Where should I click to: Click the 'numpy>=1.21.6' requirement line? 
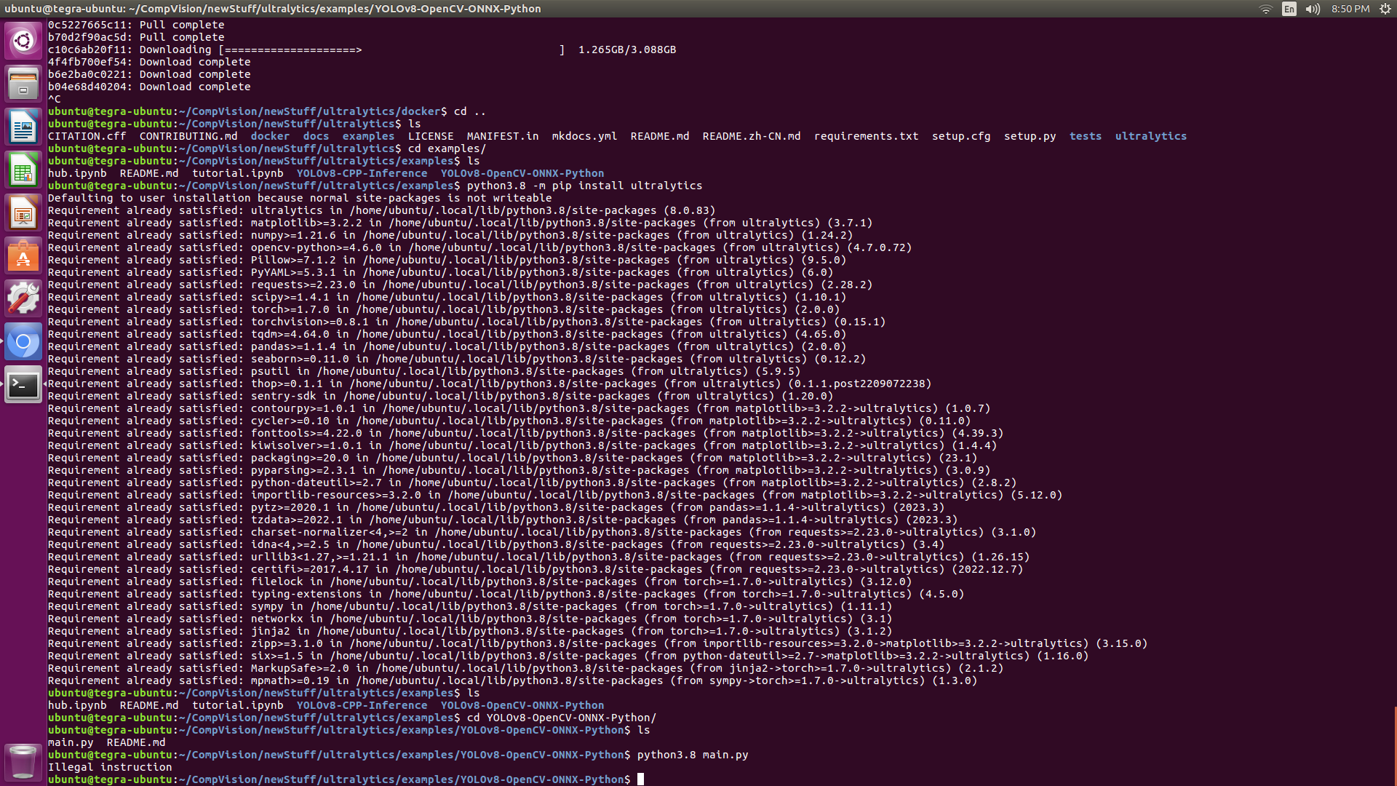[450, 235]
